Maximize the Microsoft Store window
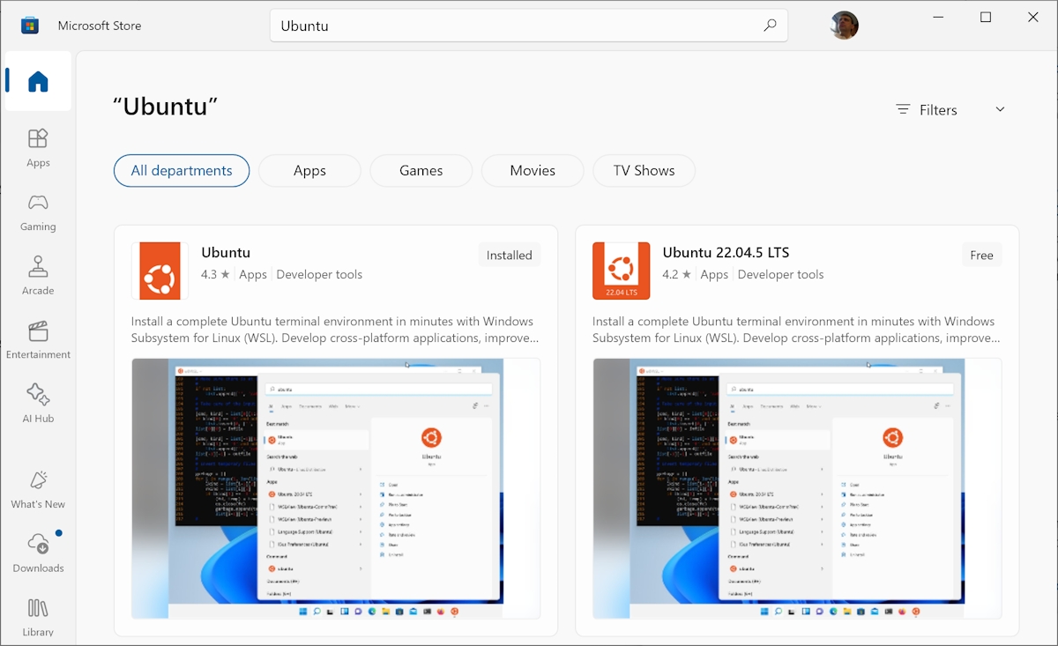Viewport: 1058px width, 646px height. (x=986, y=18)
